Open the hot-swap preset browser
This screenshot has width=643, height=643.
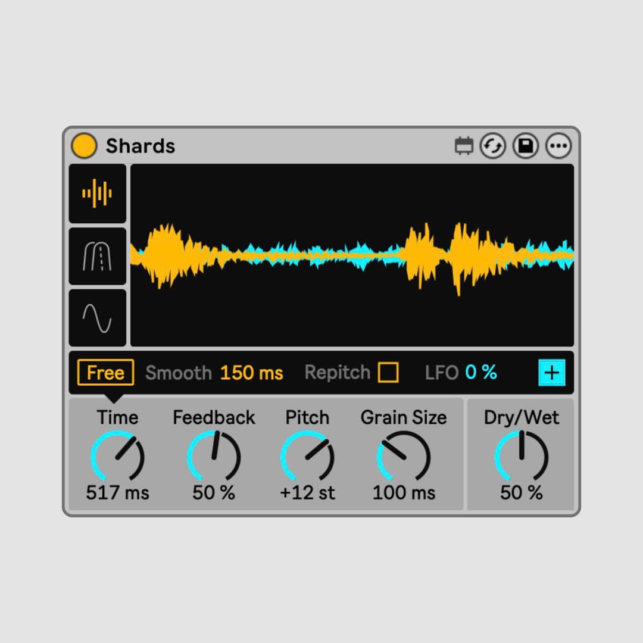464,145
